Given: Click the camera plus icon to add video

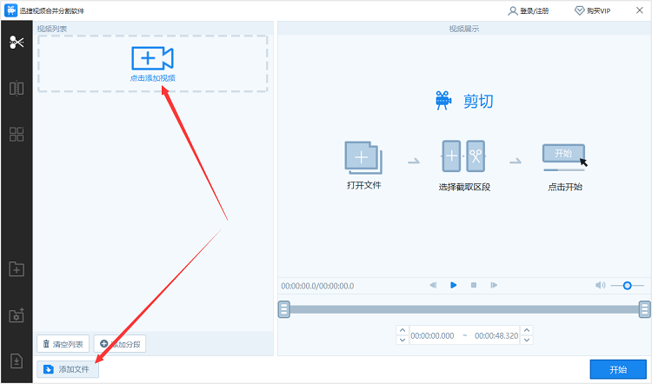Looking at the screenshot, I should click(153, 58).
